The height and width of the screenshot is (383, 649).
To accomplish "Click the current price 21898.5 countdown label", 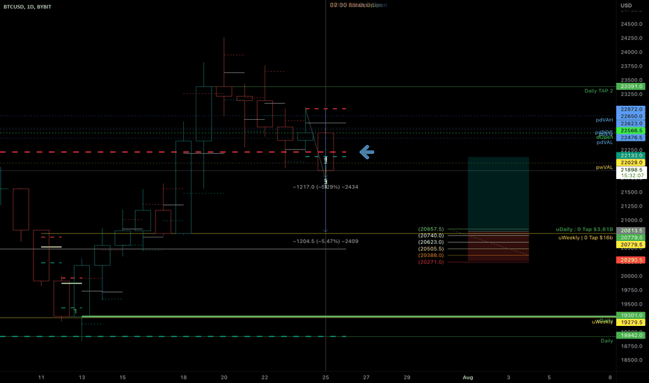I will point(631,173).
